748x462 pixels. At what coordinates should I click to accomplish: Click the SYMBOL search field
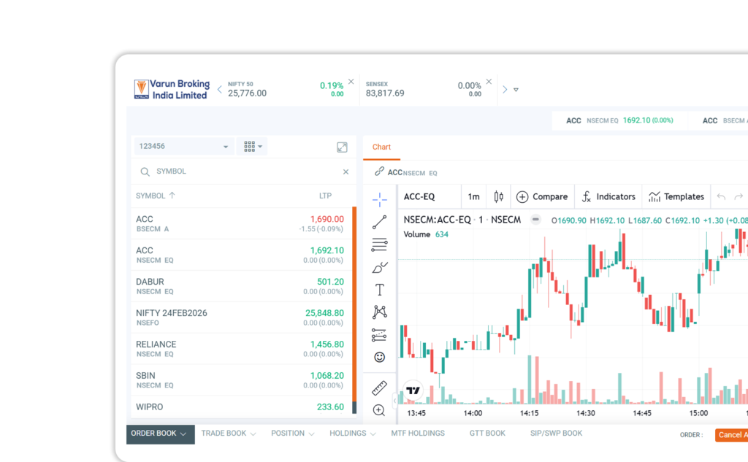(x=241, y=172)
